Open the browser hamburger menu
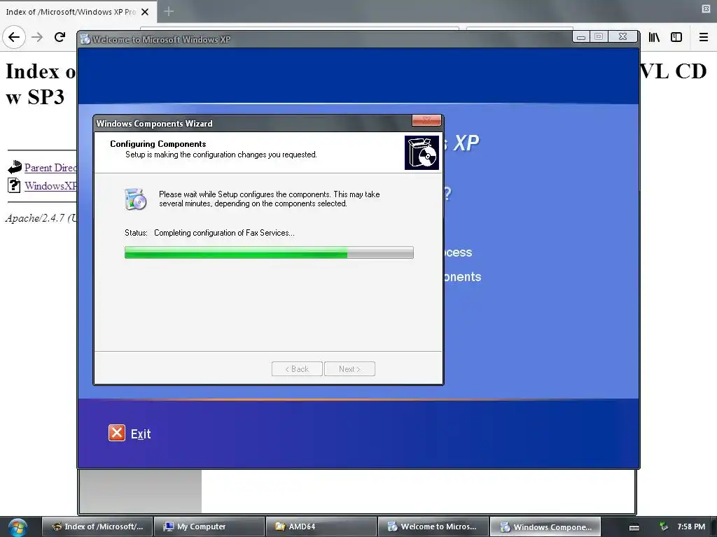 (703, 37)
